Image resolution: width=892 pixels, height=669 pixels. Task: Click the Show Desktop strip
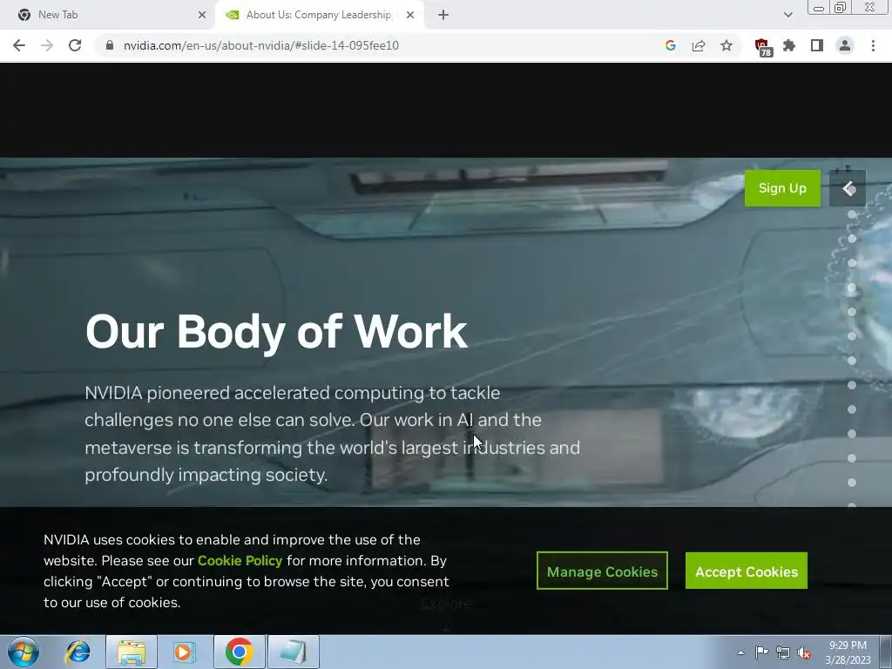[x=886, y=652]
